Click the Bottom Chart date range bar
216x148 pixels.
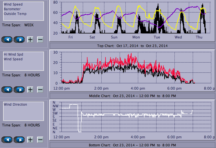pyautogui.click(x=132, y=145)
